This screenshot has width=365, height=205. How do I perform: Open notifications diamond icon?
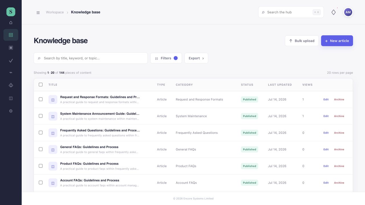pos(333,12)
